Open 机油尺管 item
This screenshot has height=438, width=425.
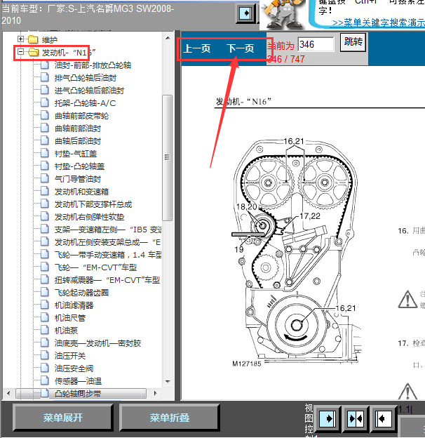pos(69,318)
